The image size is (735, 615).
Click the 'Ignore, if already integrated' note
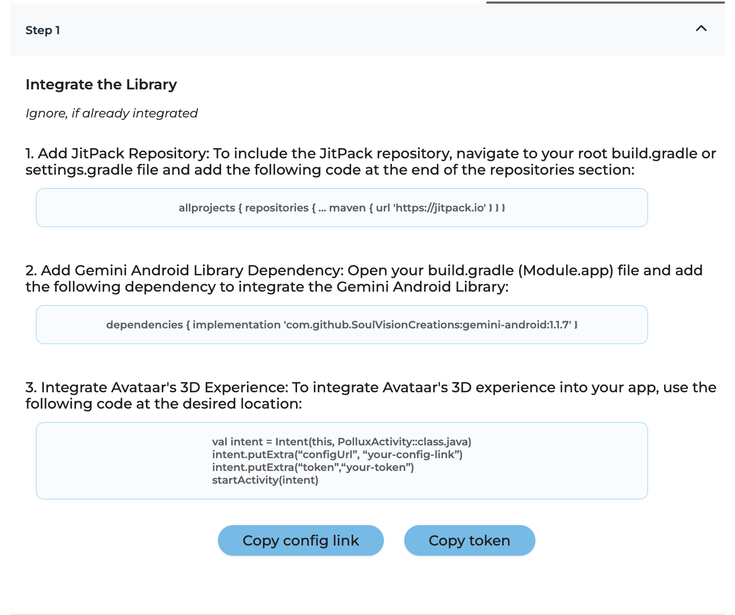point(112,113)
